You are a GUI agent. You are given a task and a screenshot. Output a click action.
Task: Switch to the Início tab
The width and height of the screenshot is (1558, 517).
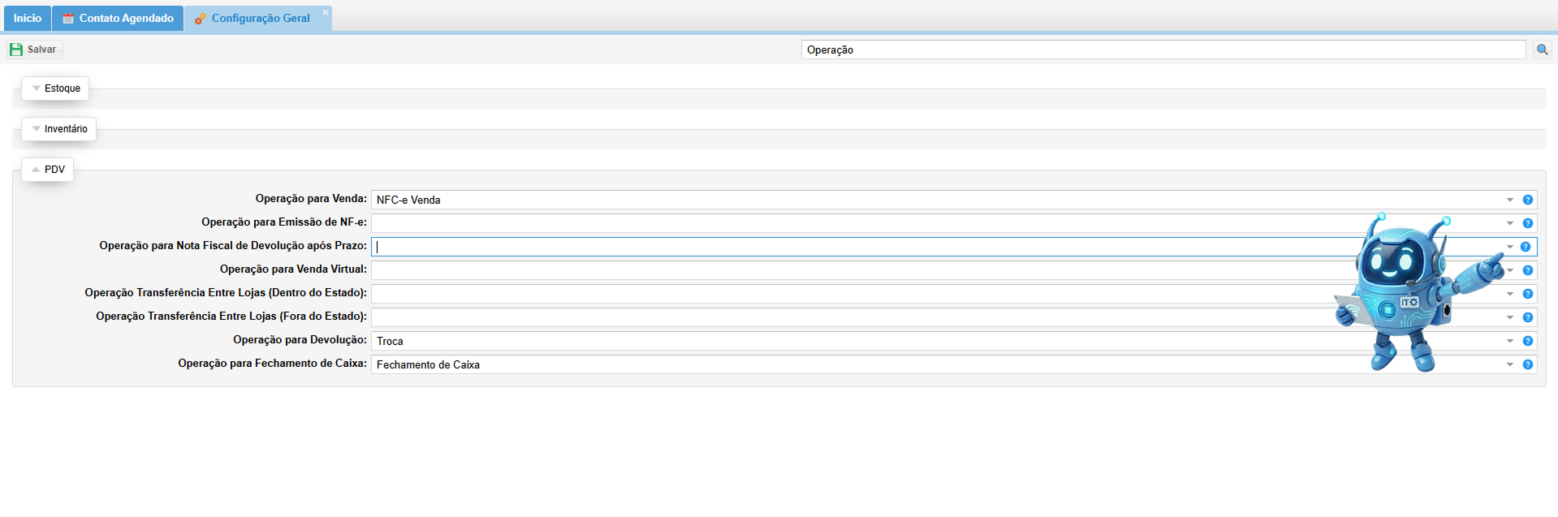(27, 18)
